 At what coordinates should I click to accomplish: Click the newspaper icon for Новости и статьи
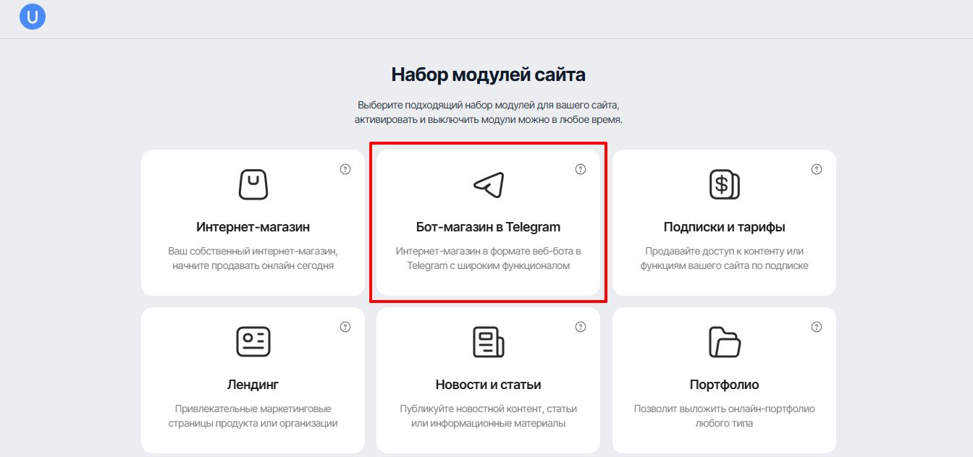[488, 341]
